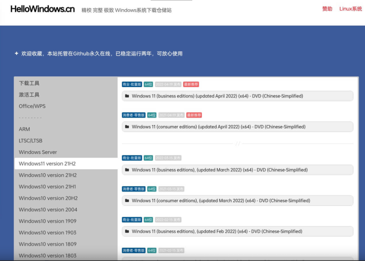This screenshot has width=365, height=261.
Task: Expand Windows 11 business editions April 2022
Action: pyautogui.click(x=238, y=96)
